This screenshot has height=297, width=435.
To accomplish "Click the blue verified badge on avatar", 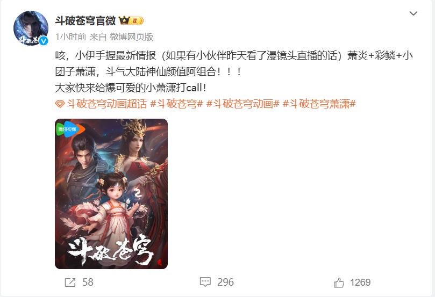I will (43, 41).
